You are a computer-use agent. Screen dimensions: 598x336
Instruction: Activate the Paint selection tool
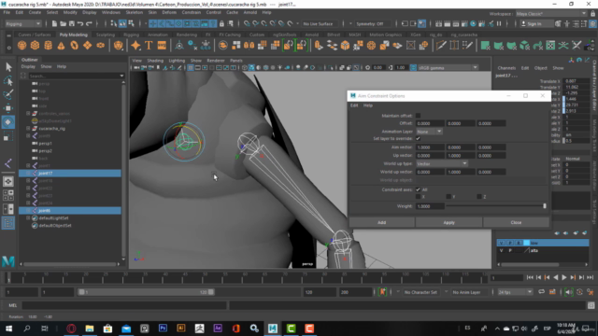[x=8, y=94]
